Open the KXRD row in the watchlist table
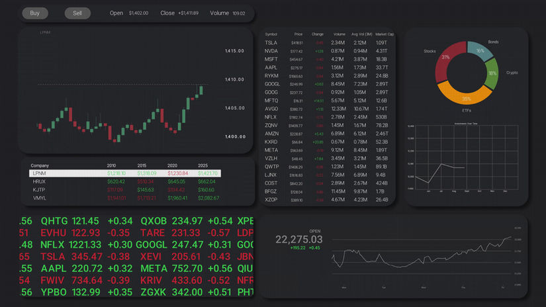This screenshot has width=546, height=307. 328,142
